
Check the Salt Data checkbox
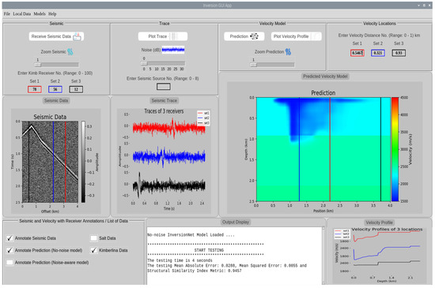click(x=94, y=238)
